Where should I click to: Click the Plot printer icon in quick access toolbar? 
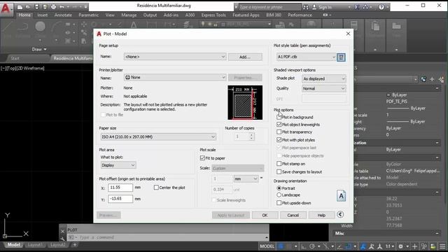coord(53,7)
